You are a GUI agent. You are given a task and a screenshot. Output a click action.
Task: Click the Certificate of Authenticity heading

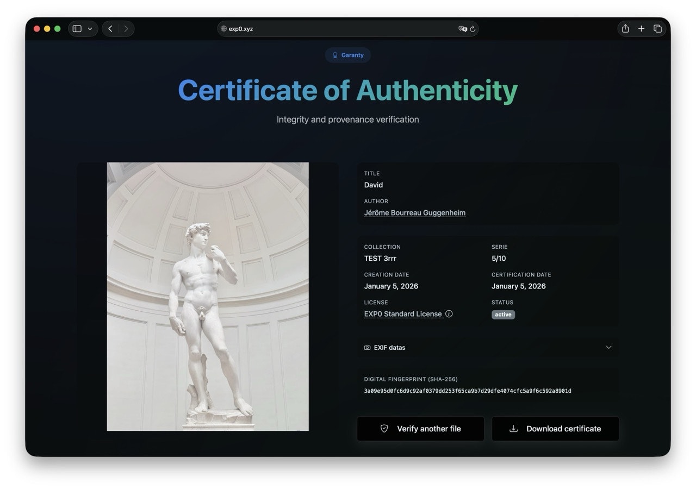click(348, 90)
